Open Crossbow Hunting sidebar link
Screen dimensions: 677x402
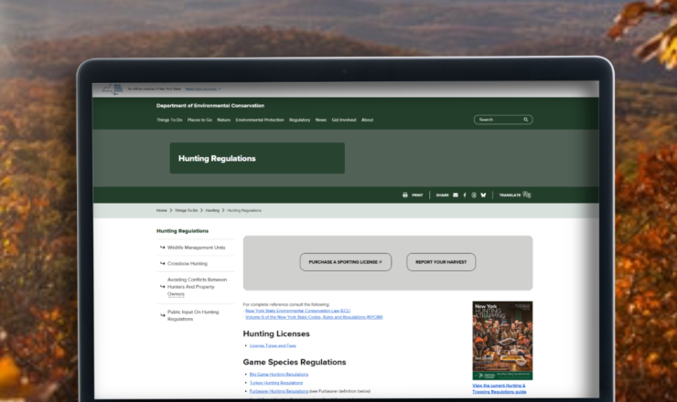[188, 263]
